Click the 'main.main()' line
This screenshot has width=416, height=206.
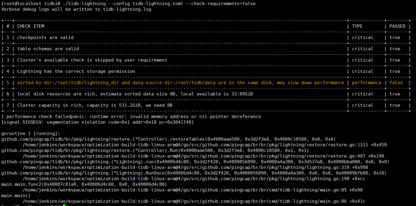tap(16, 196)
